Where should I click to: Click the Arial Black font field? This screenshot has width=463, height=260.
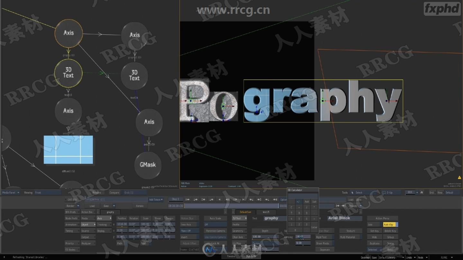click(345, 218)
